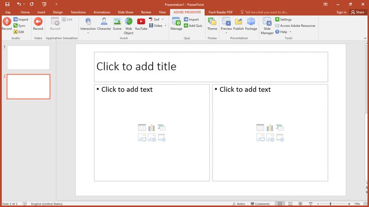Insert picture icon in right placeholder
The height and width of the screenshot is (207, 369).
point(260,138)
